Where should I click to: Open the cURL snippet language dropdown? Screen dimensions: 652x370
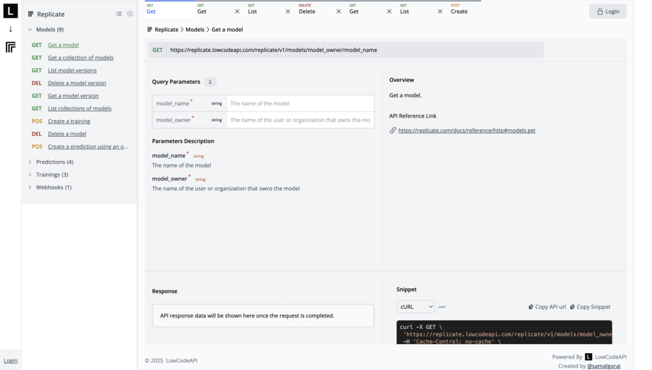[x=415, y=306]
